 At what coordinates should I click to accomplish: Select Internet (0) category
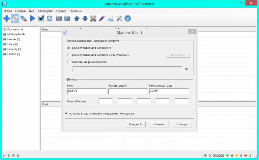[x=13, y=39]
